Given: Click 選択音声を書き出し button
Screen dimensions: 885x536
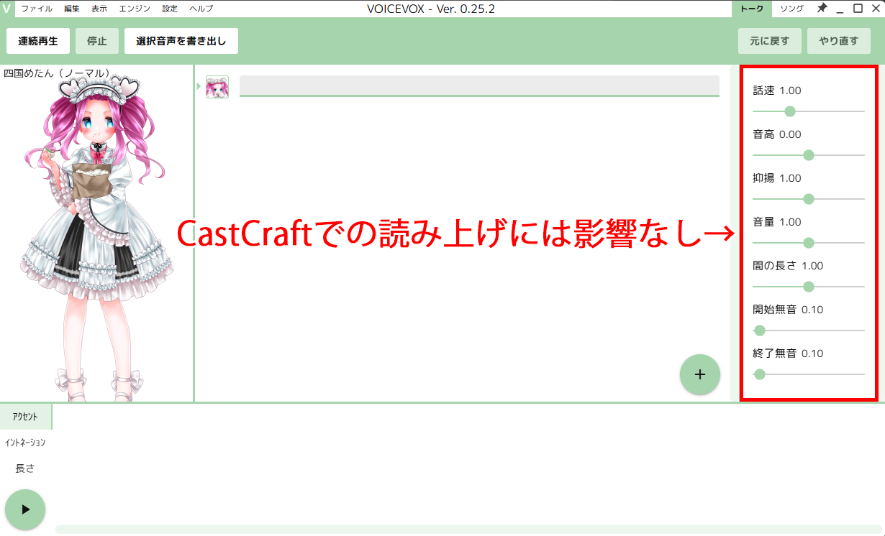Looking at the screenshot, I should [181, 41].
